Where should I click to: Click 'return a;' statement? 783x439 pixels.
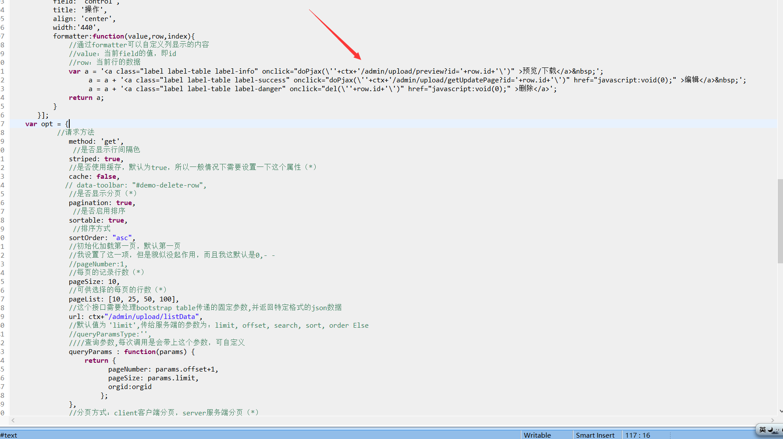pos(86,98)
